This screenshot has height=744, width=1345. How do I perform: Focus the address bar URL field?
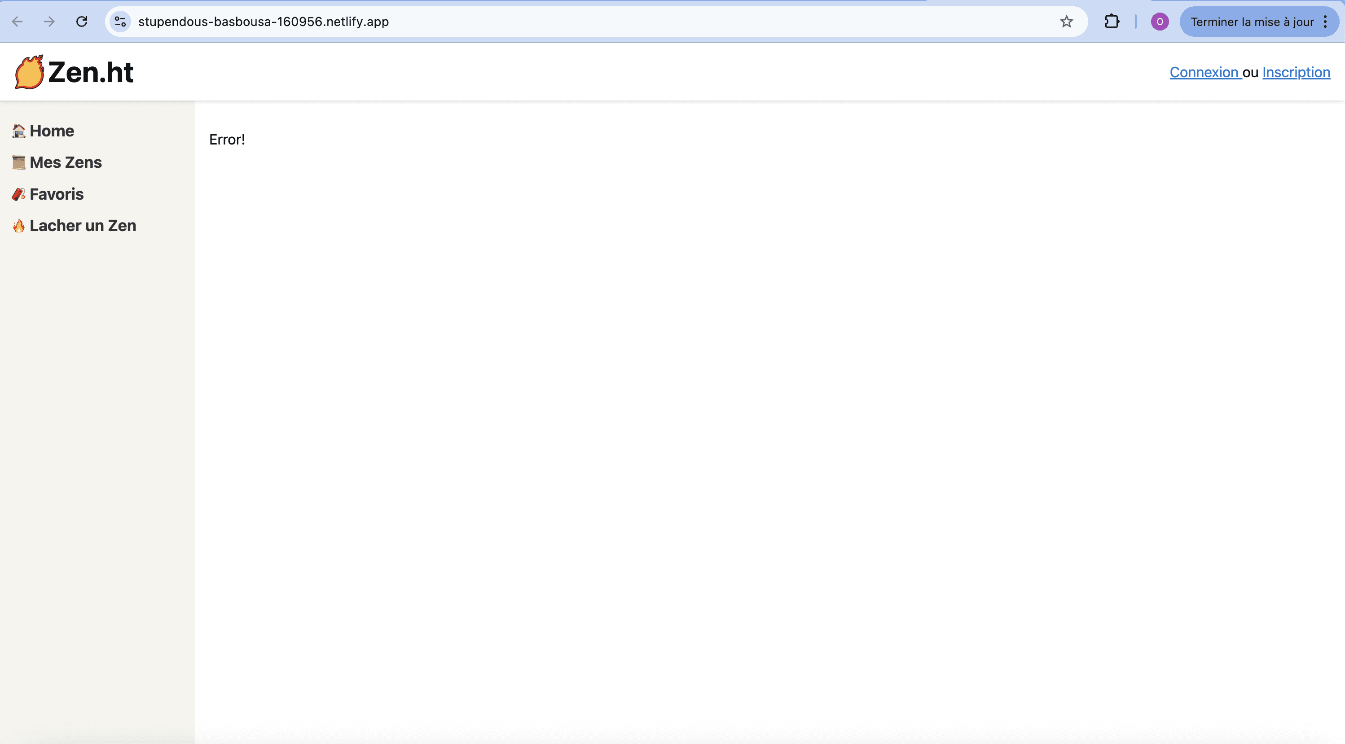pos(522,22)
